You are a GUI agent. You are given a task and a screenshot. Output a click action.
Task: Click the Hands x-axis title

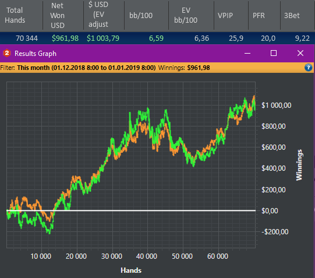131,270
